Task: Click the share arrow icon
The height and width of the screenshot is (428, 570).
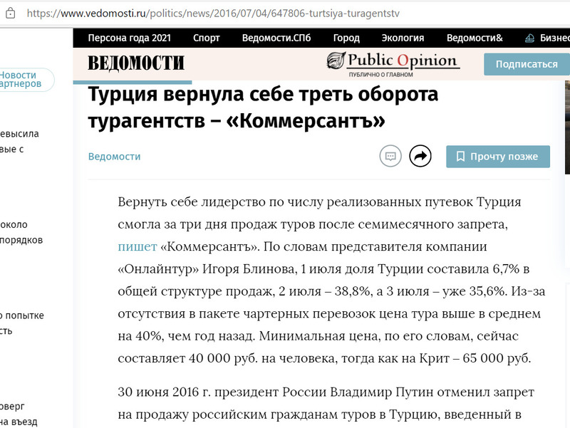Action: 421,156
